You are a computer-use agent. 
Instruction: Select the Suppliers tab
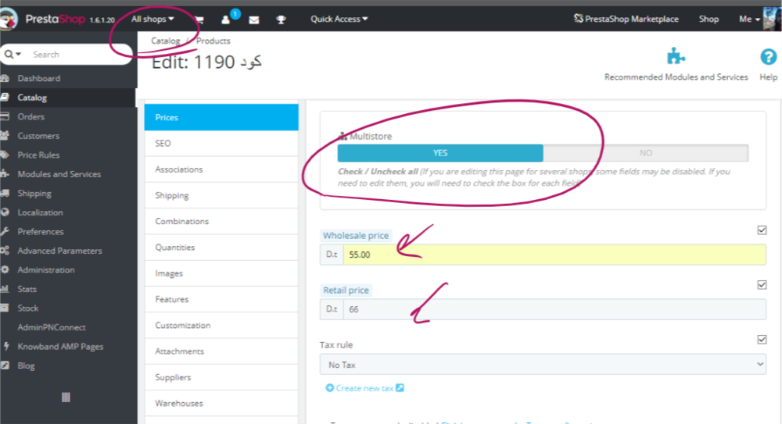click(221, 377)
